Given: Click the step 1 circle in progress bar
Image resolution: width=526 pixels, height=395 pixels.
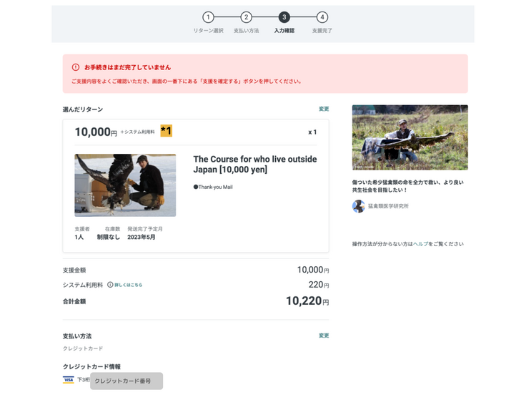Looking at the screenshot, I should pyautogui.click(x=208, y=17).
